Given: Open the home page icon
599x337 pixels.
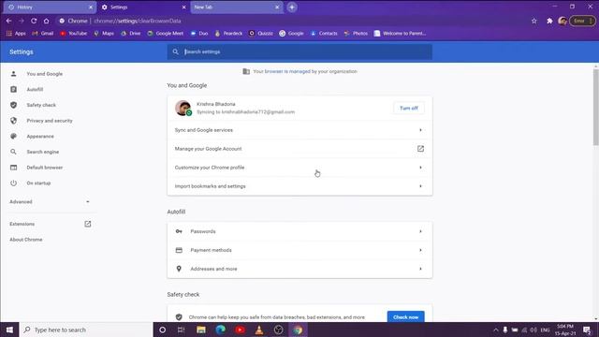Looking at the screenshot, I should [46, 21].
